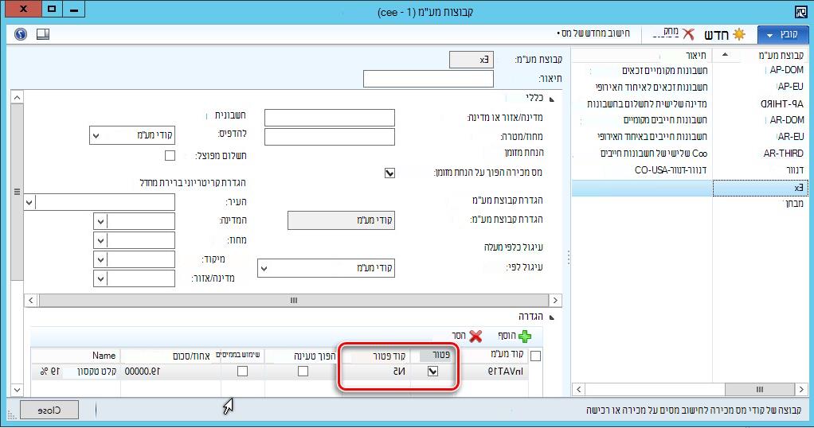Click the מדינה/אזור או מדינה input field
This screenshot has height=428, width=814.
(x=329, y=118)
